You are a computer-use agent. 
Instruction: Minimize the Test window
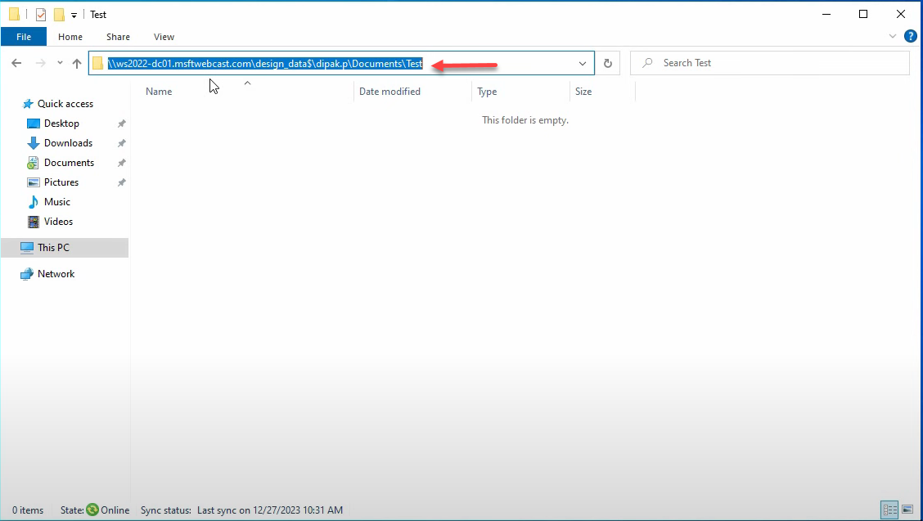coord(826,14)
